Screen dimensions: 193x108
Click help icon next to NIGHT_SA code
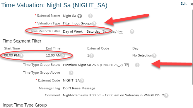point(82,81)
